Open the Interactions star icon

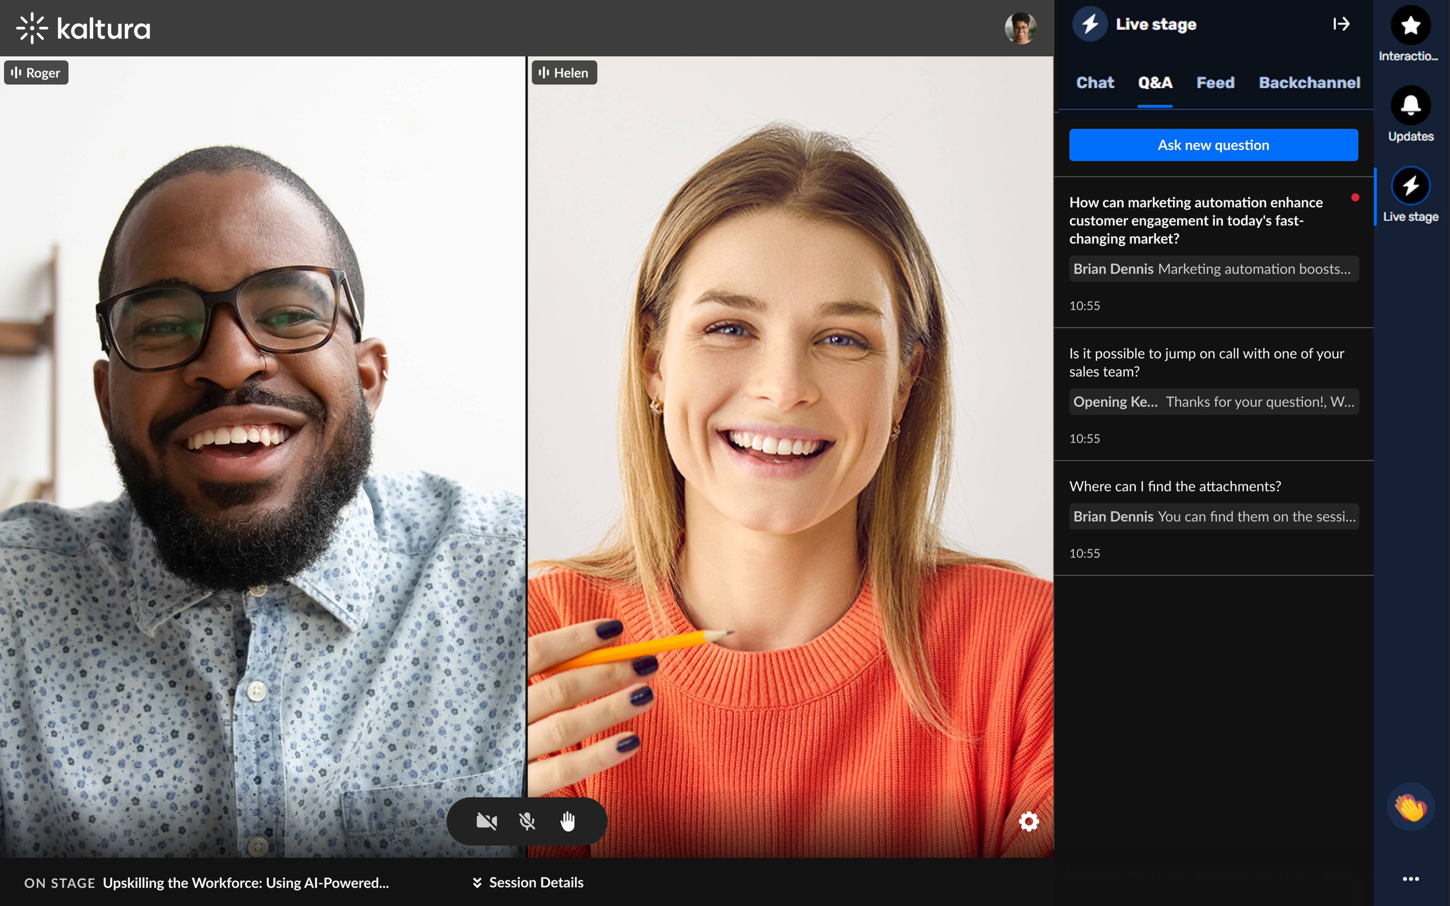pos(1410,26)
